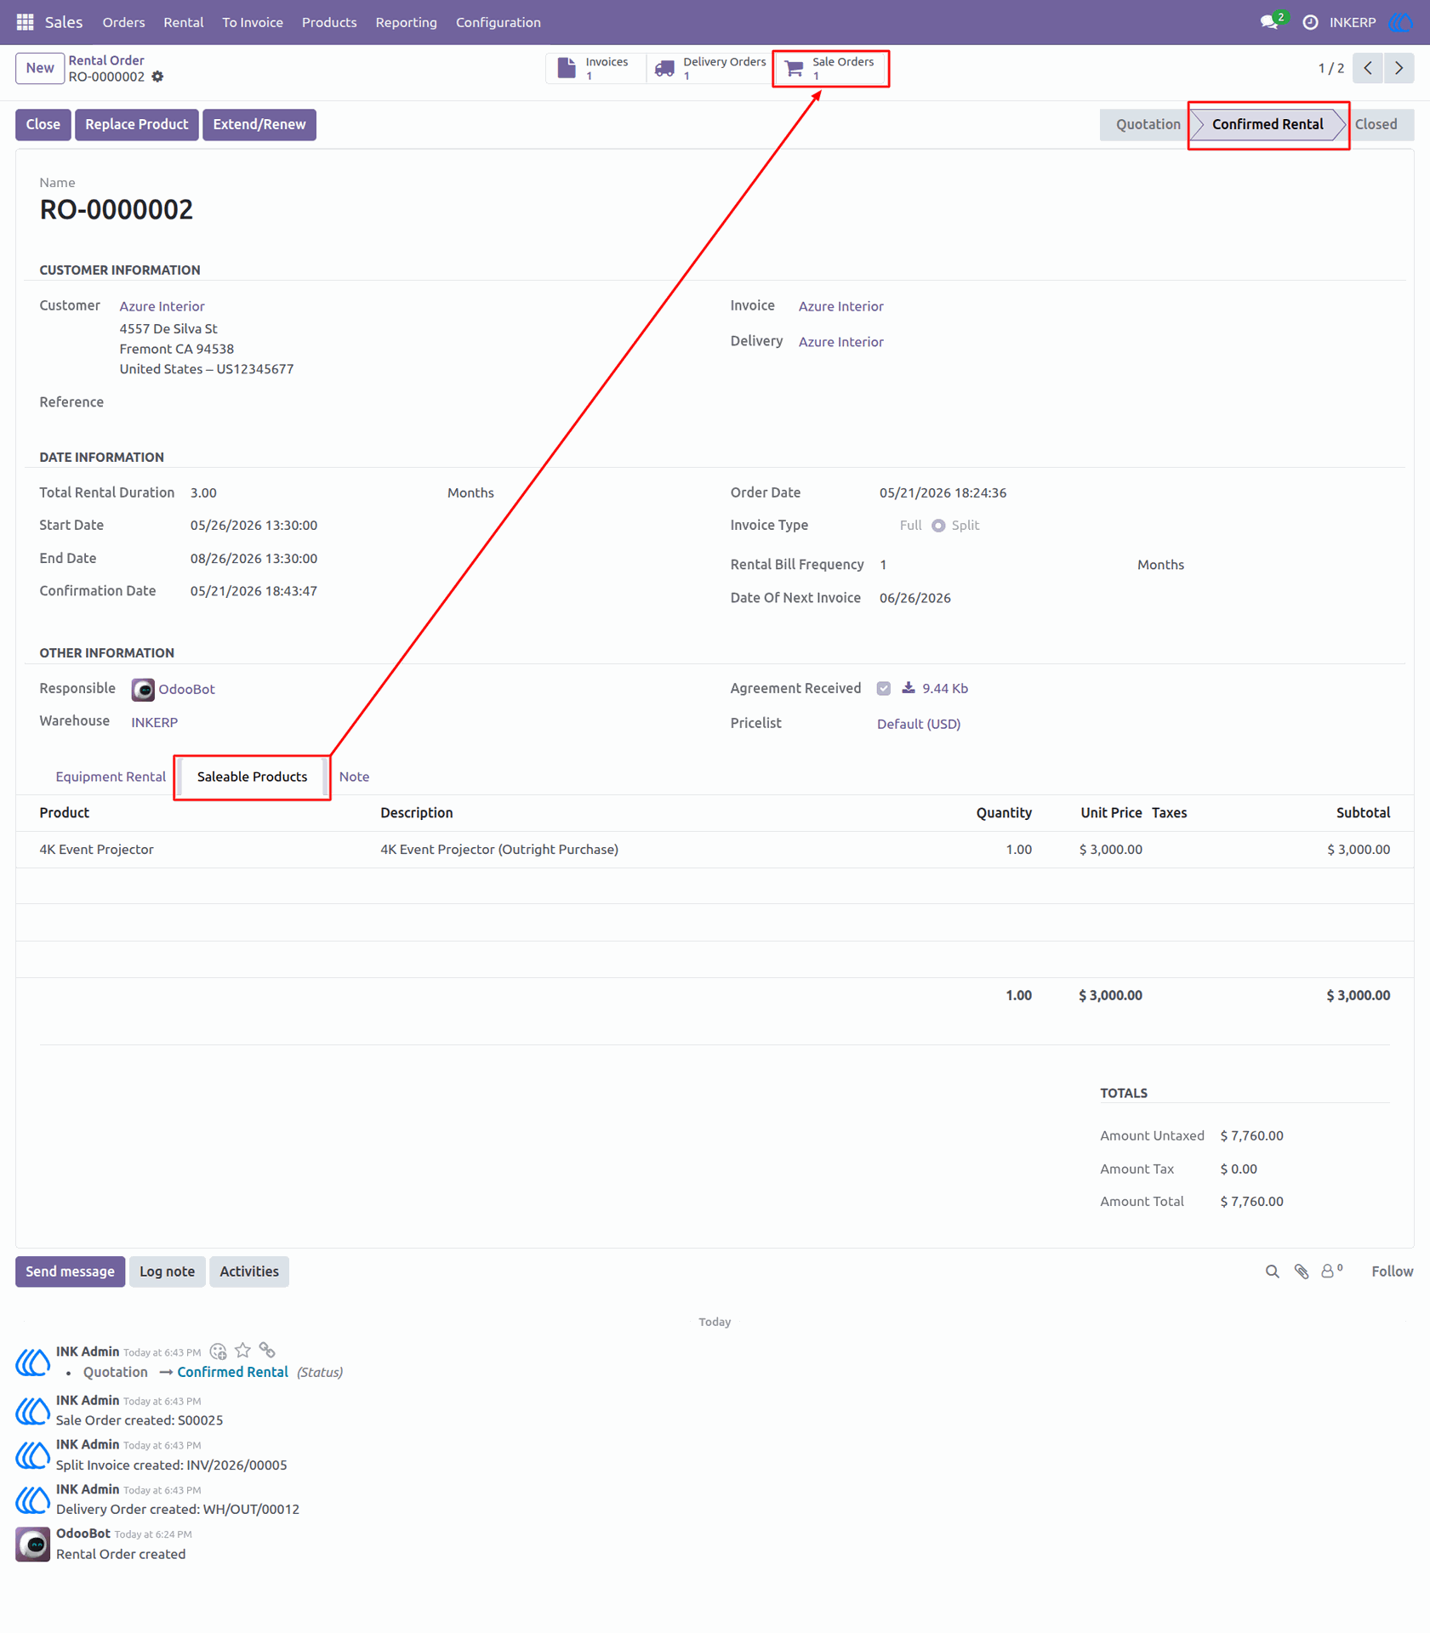
Task: Click the RO-0000002 name field
Action: tap(117, 210)
